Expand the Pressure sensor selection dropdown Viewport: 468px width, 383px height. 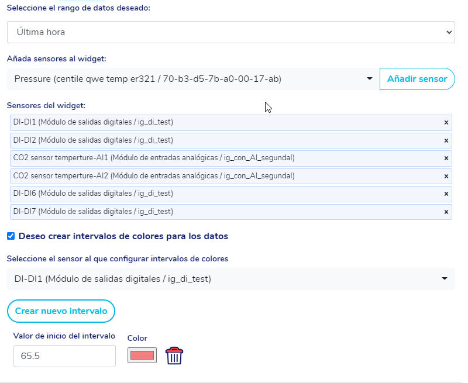(x=193, y=79)
